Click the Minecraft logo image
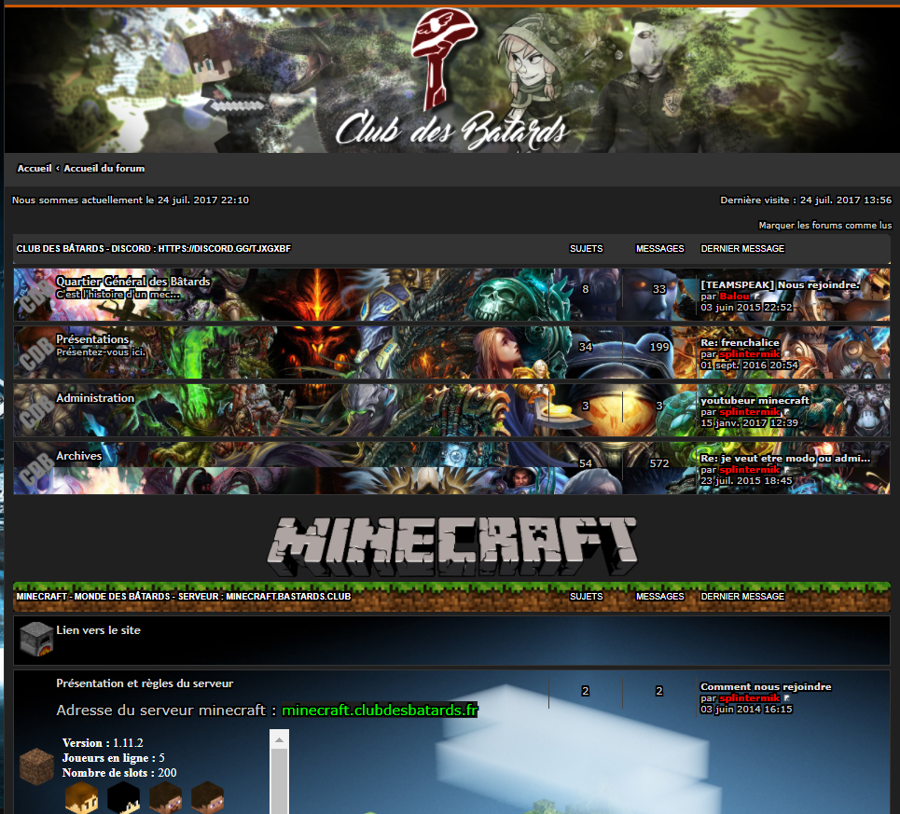Screen dimensions: 900x814 [451, 546]
